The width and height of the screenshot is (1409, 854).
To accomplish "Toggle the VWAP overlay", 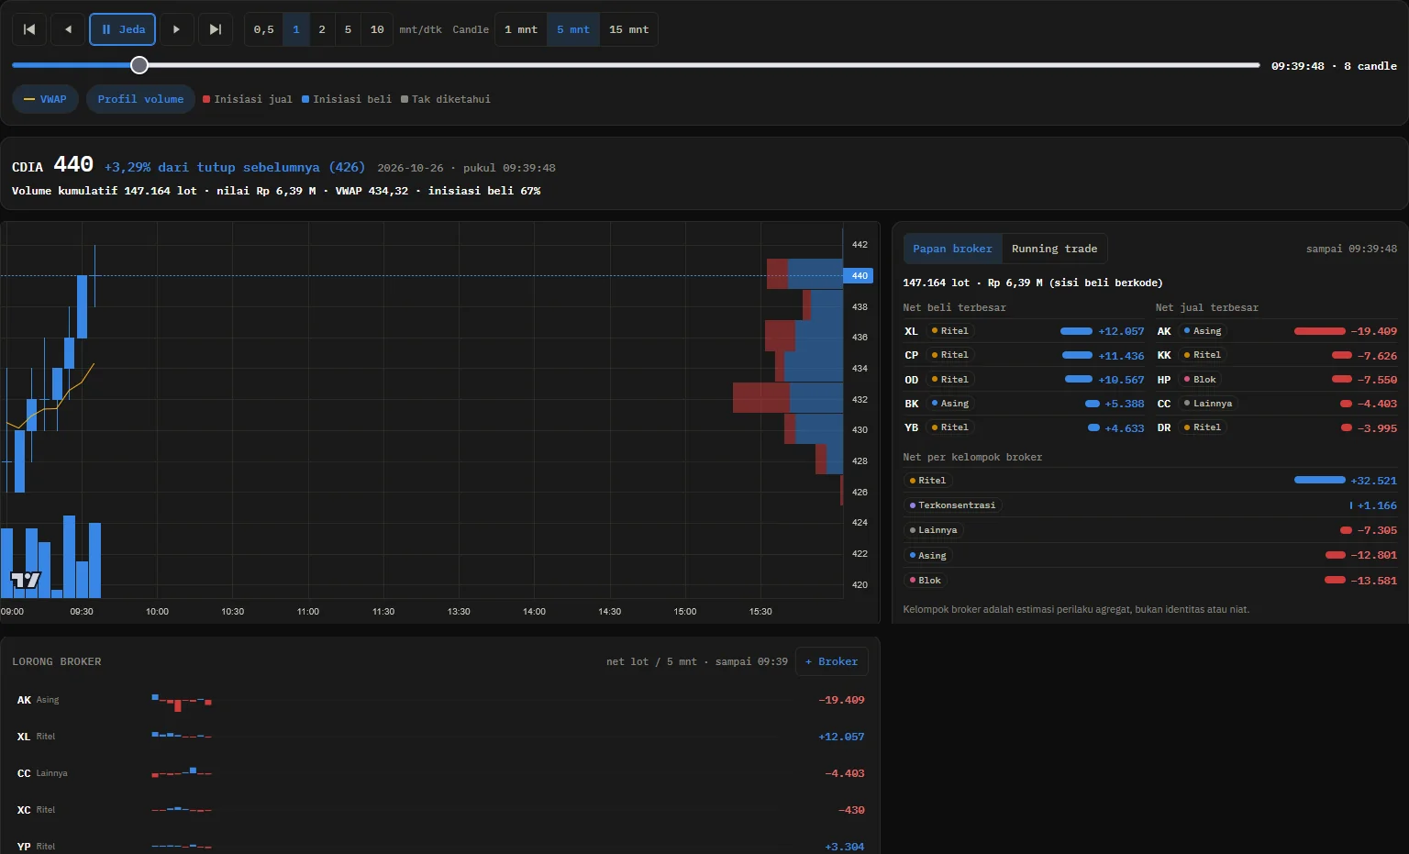I will pyautogui.click(x=45, y=99).
